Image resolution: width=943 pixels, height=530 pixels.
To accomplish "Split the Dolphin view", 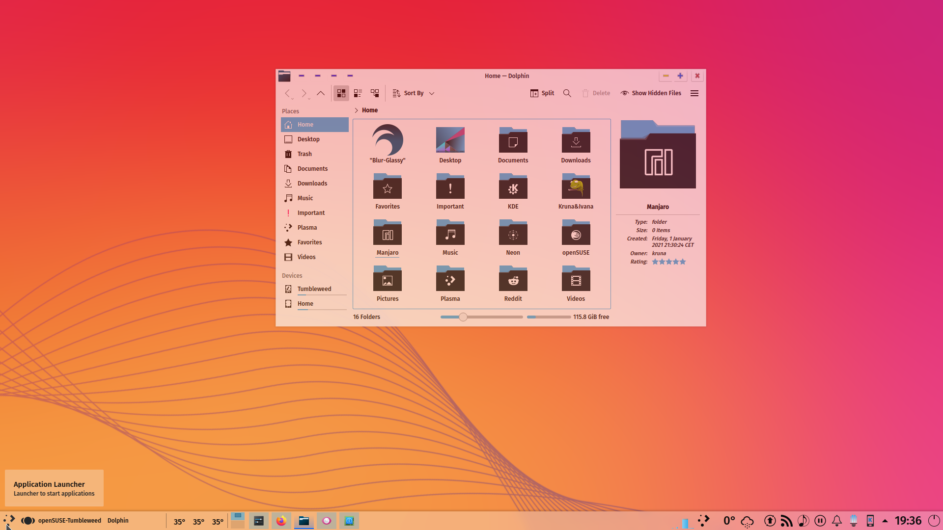I will pyautogui.click(x=542, y=93).
